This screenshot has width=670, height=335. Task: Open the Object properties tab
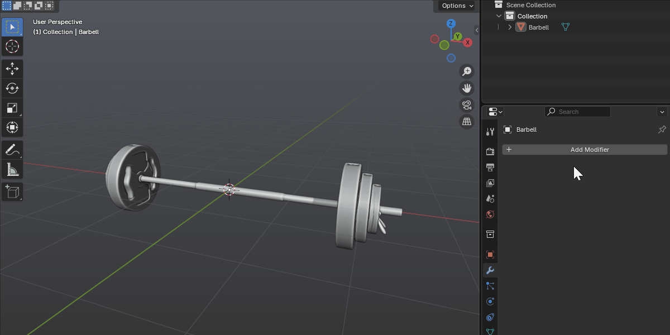click(x=490, y=255)
